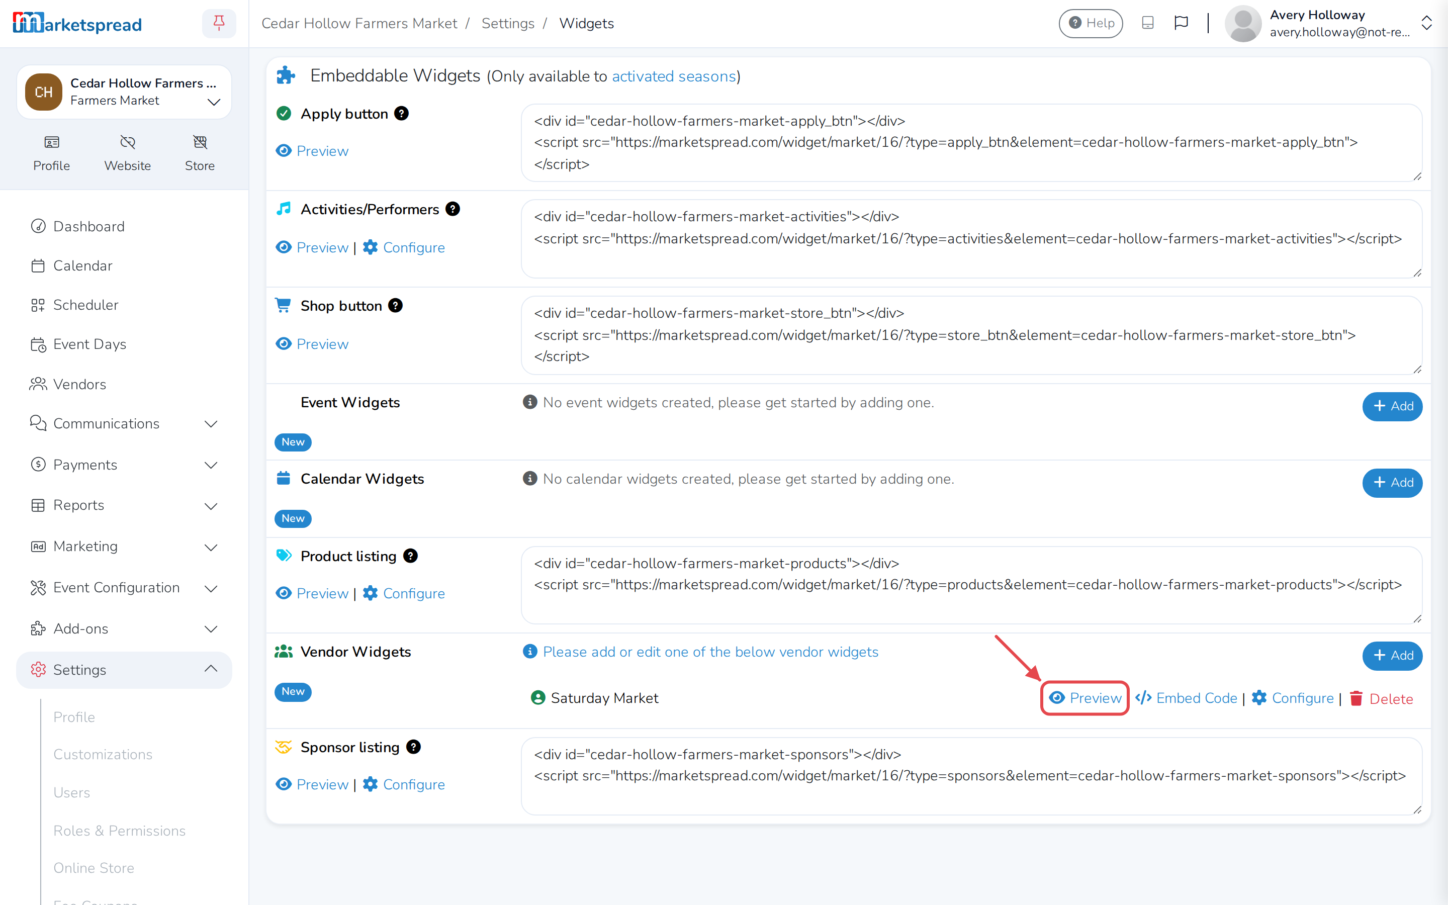
Task: Open the Cedar Hollow market switcher dropdown
Action: [x=124, y=92]
